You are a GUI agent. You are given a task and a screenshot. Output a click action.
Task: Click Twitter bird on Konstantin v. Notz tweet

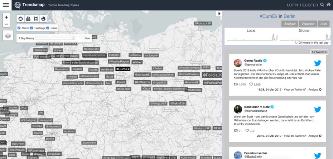(x=318, y=109)
